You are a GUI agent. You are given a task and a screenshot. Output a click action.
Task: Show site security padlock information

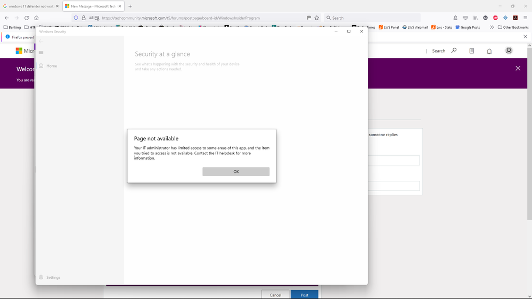(84, 18)
